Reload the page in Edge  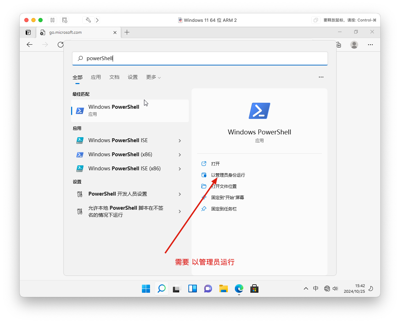pyautogui.click(x=60, y=45)
